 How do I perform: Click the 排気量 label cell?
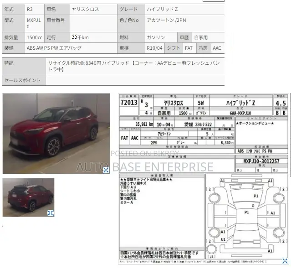(14, 37)
